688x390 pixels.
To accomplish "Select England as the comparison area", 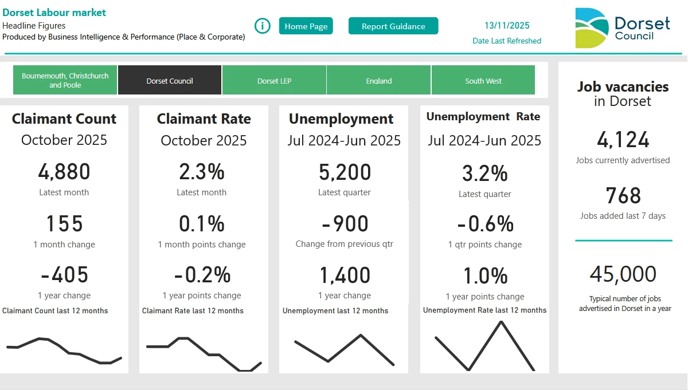I will (378, 80).
